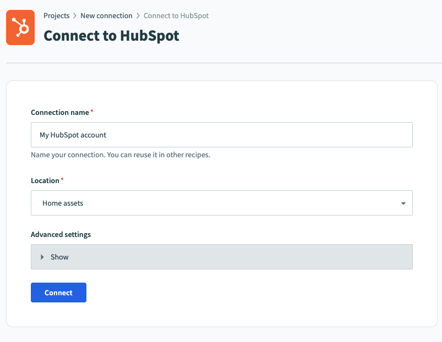Go to Projects breadcrumb

point(56,16)
